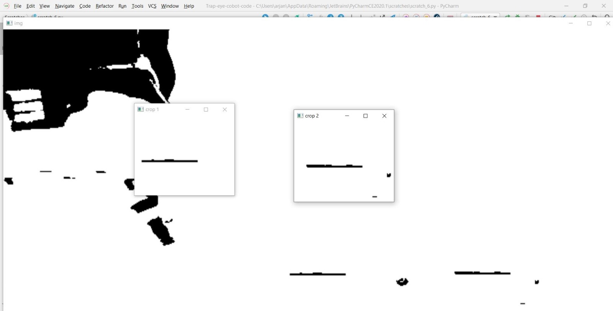Open the Tools menu

click(x=137, y=6)
